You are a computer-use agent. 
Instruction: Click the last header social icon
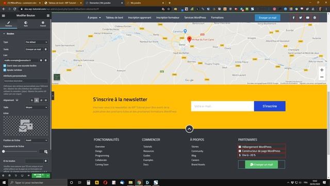click(x=315, y=18)
